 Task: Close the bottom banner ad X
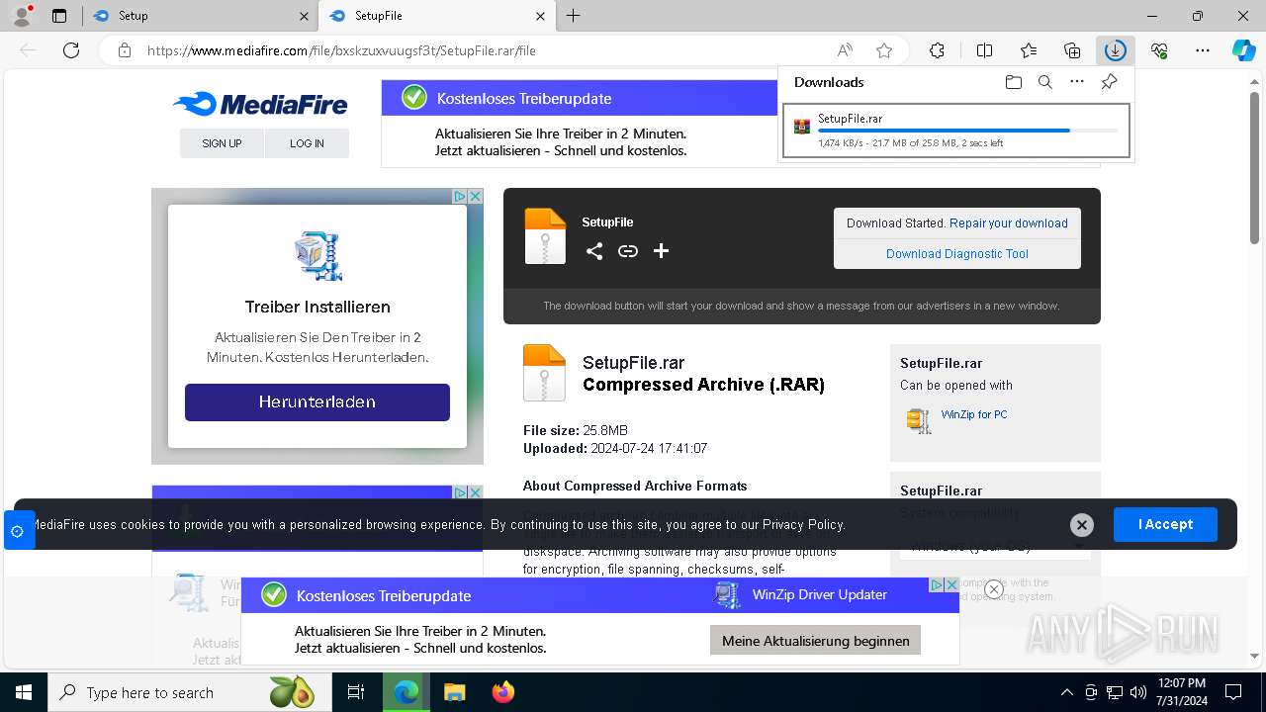pyautogui.click(x=951, y=585)
